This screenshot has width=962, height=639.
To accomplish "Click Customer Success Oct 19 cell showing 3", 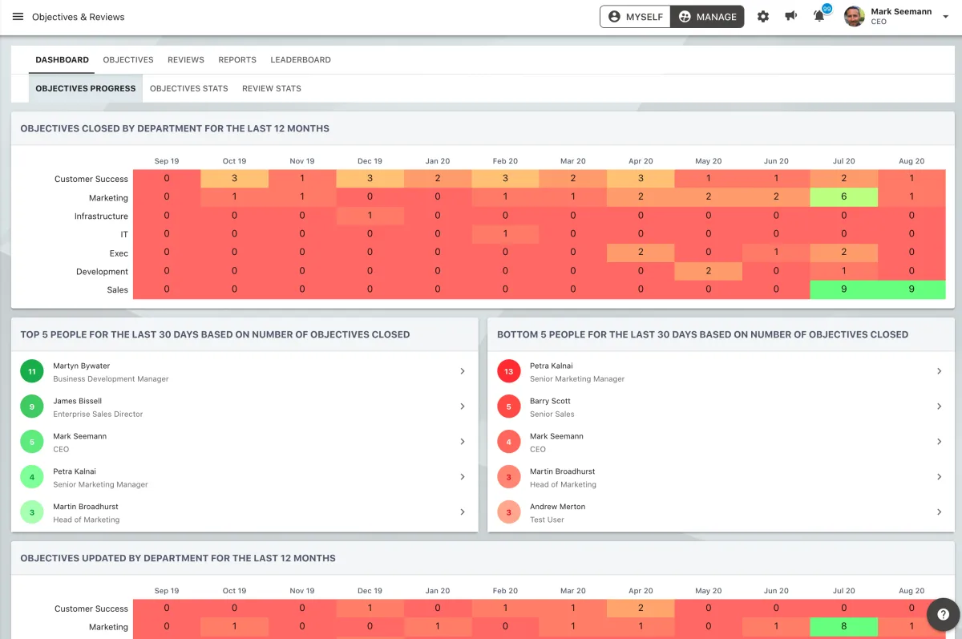I will pos(234,179).
